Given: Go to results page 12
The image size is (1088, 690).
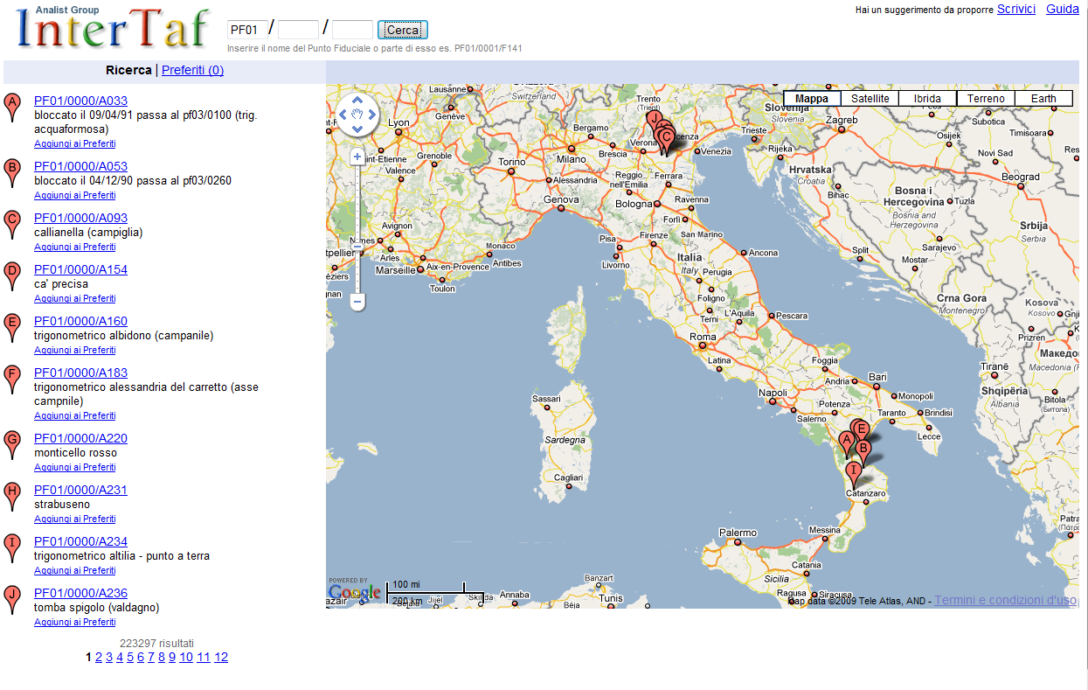Looking at the screenshot, I should (x=221, y=657).
